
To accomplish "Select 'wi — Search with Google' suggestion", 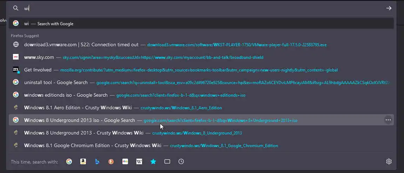I will pos(201,23).
